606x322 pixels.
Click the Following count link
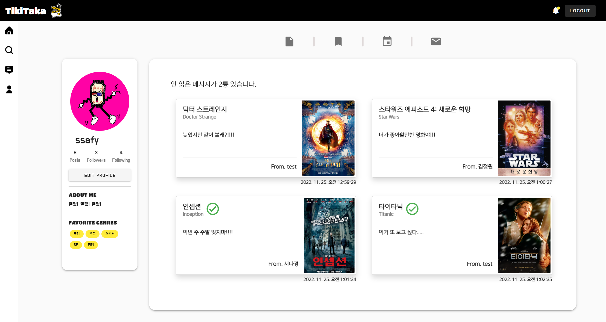[121, 156]
